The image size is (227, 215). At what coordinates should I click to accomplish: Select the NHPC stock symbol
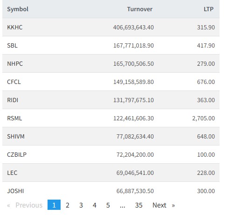coord(15,63)
